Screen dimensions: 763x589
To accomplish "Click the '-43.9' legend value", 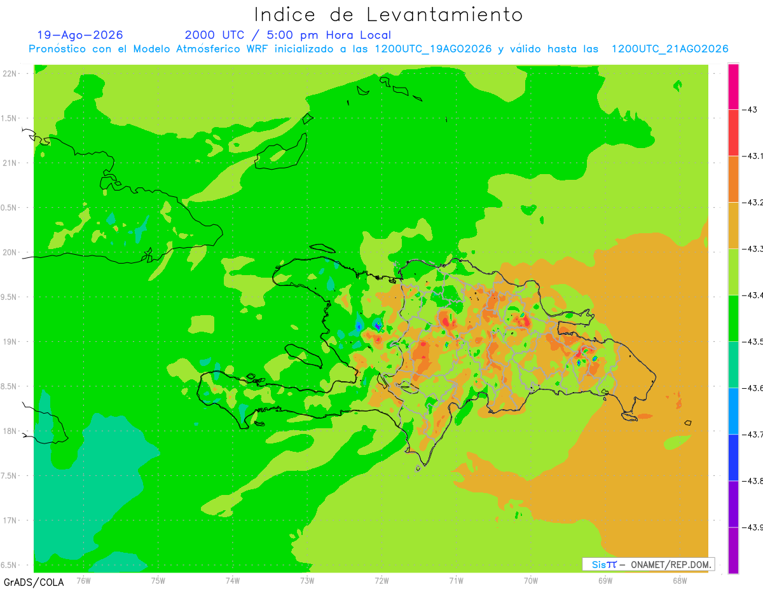I will click(x=753, y=527).
